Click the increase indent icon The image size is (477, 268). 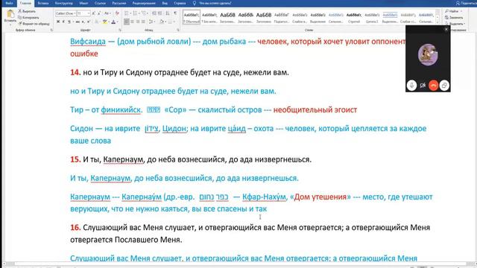point(160,13)
